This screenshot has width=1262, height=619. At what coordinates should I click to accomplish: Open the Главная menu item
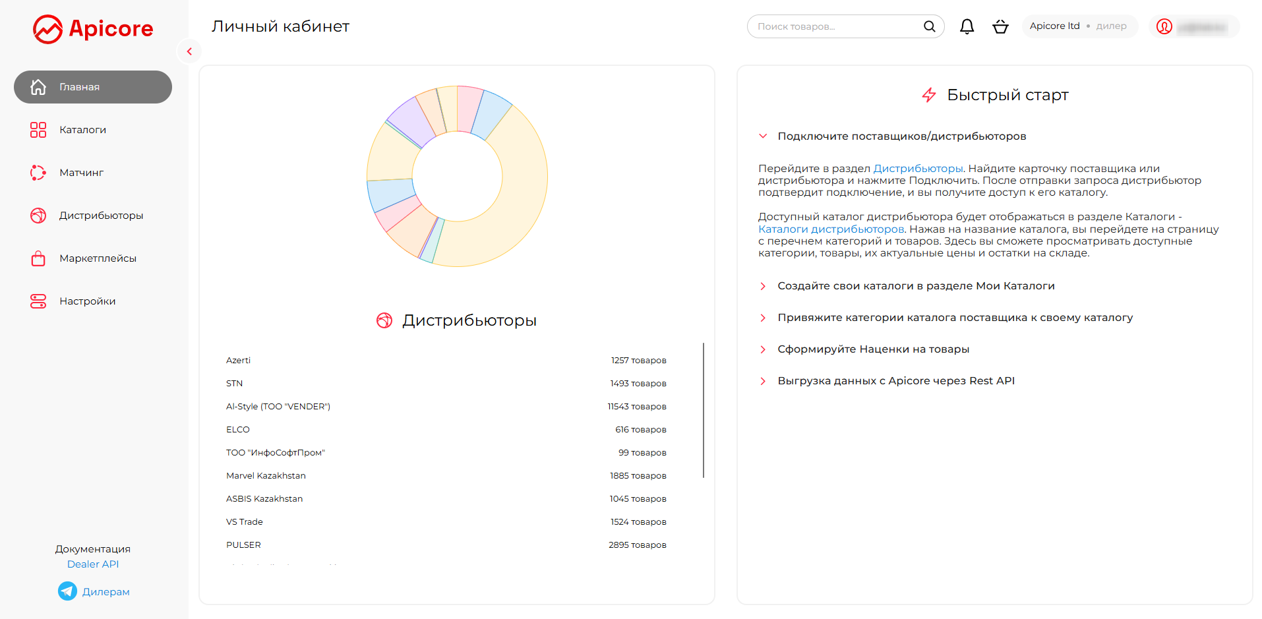[93, 87]
